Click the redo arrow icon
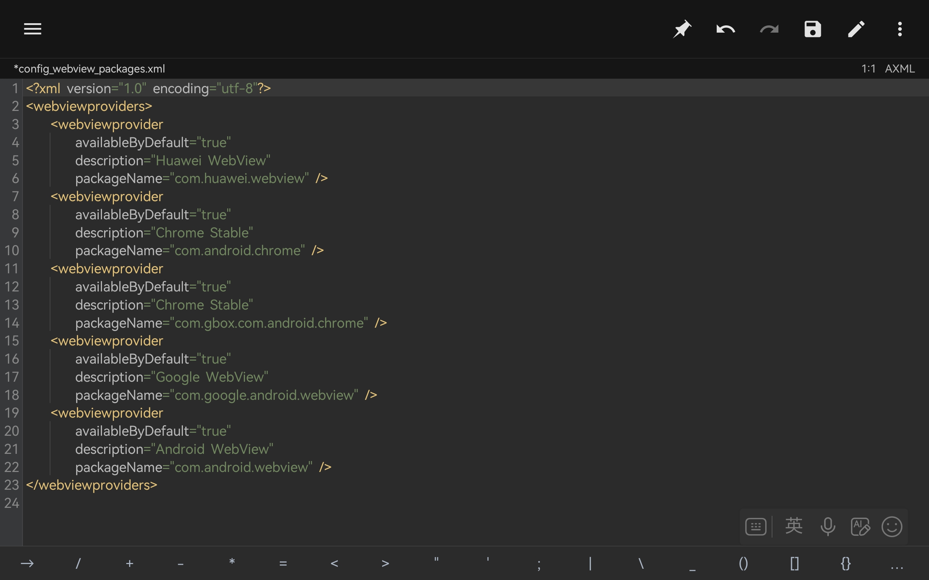The height and width of the screenshot is (580, 929). point(769,29)
